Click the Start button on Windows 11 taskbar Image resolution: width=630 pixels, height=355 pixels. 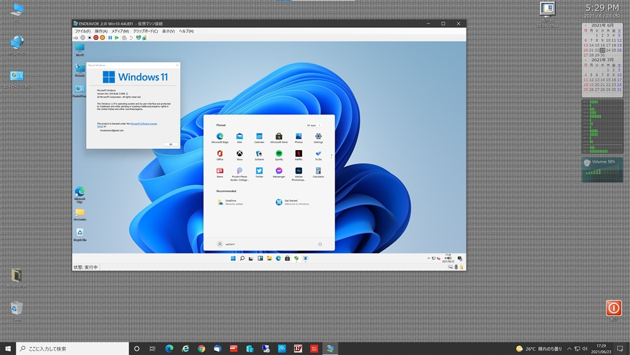(233, 259)
